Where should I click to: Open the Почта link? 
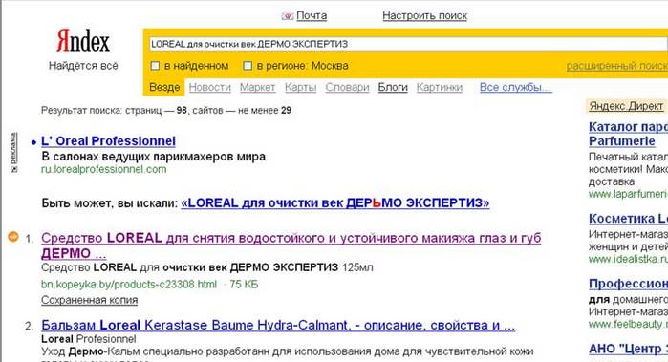pos(312,15)
